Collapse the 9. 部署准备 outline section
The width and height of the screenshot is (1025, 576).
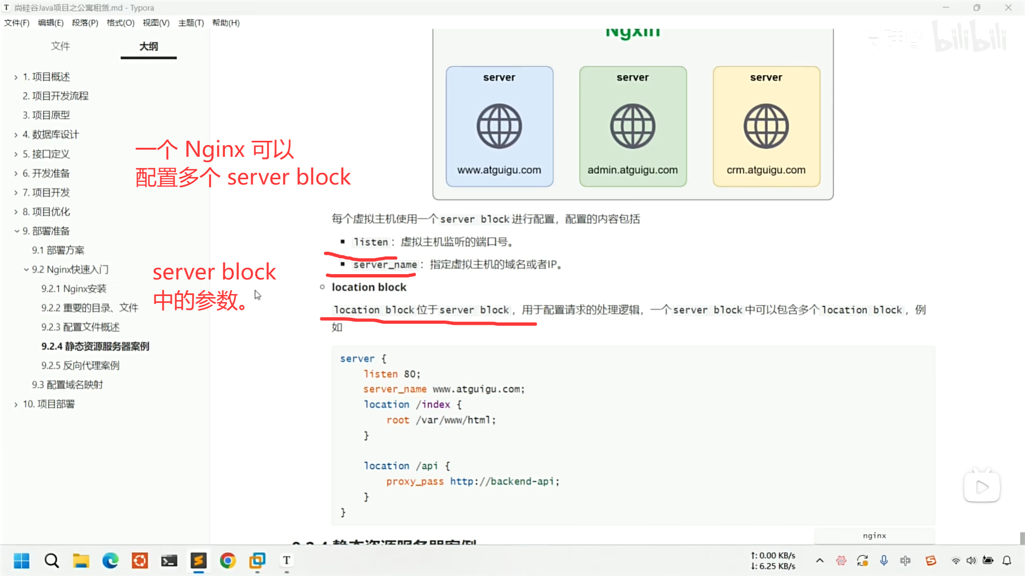point(17,231)
